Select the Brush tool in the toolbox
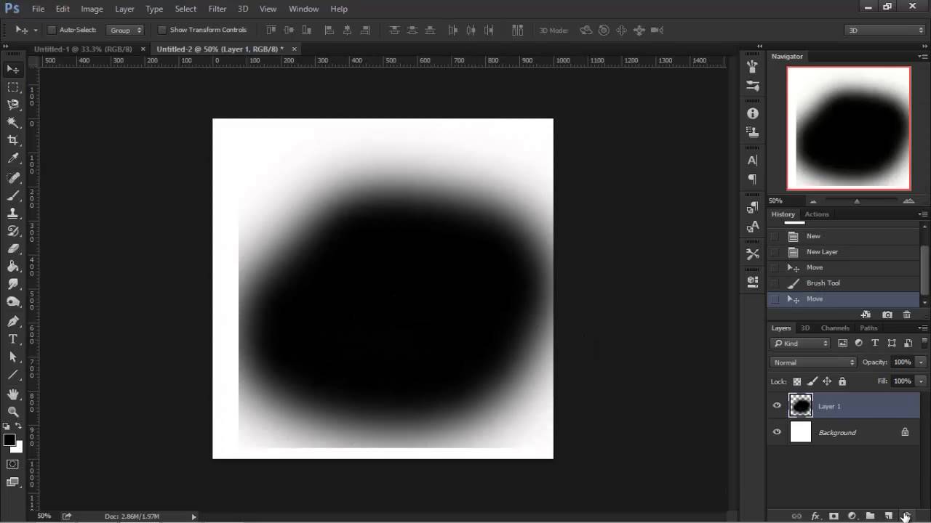This screenshot has height=523, width=931. click(x=13, y=196)
